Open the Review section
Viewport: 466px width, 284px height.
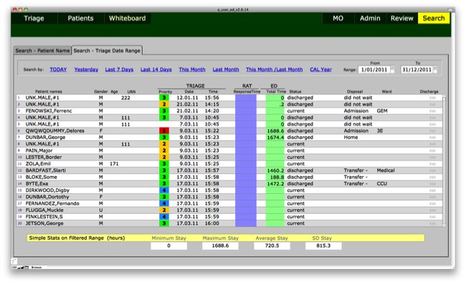[x=401, y=19]
